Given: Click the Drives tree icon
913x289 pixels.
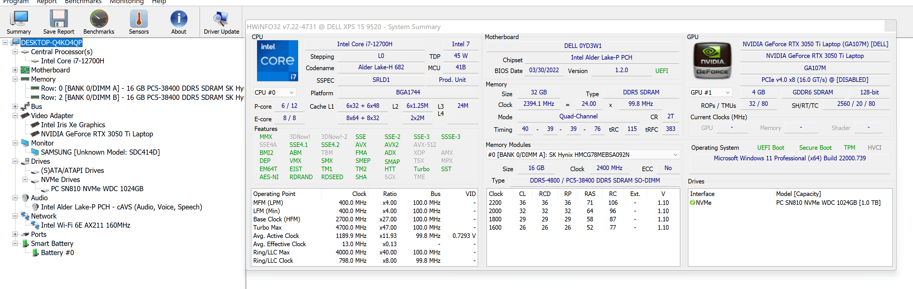Looking at the screenshot, I should (25, 161).
